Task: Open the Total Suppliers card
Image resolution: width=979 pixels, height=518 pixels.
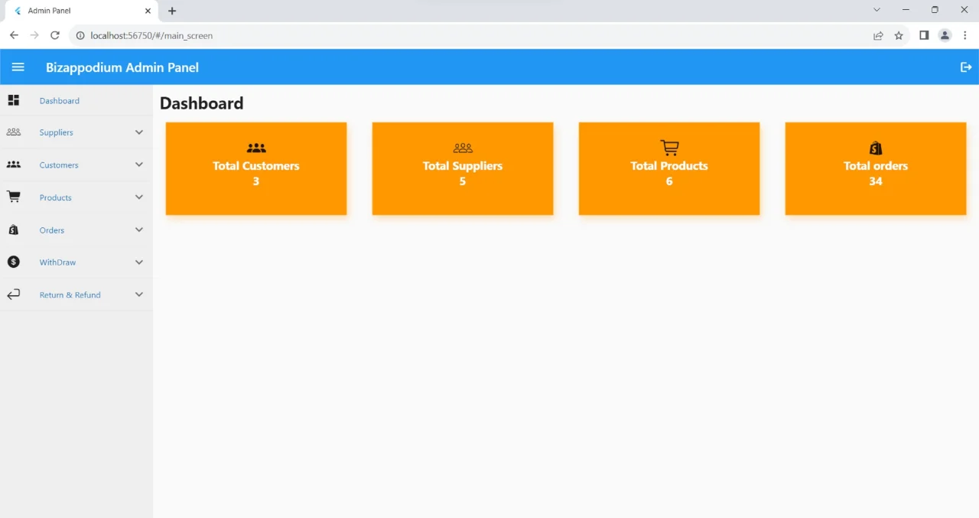Action: 463,168
